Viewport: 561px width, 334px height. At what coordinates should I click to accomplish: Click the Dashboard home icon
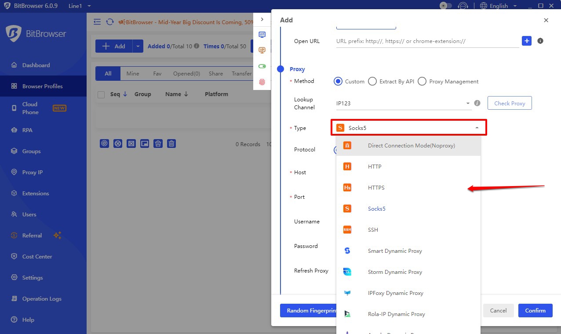14,65
